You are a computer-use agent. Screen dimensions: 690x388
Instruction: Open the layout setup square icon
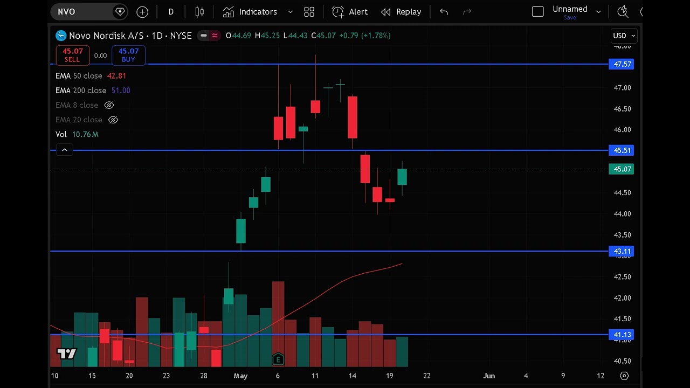pos(537,11)
